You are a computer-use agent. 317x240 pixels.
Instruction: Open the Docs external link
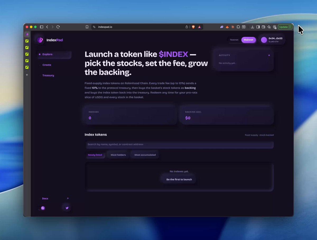click(x=54, y=199)
